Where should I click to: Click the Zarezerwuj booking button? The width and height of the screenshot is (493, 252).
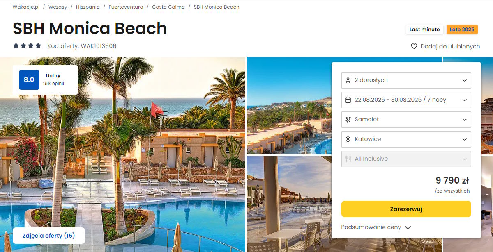click(x=406, y=209)
